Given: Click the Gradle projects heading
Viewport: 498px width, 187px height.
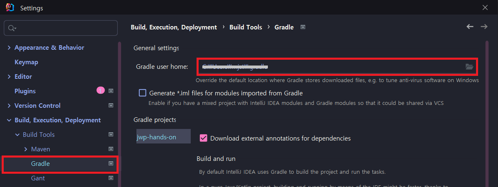Looking at the screenshot, I should (155, 120).
